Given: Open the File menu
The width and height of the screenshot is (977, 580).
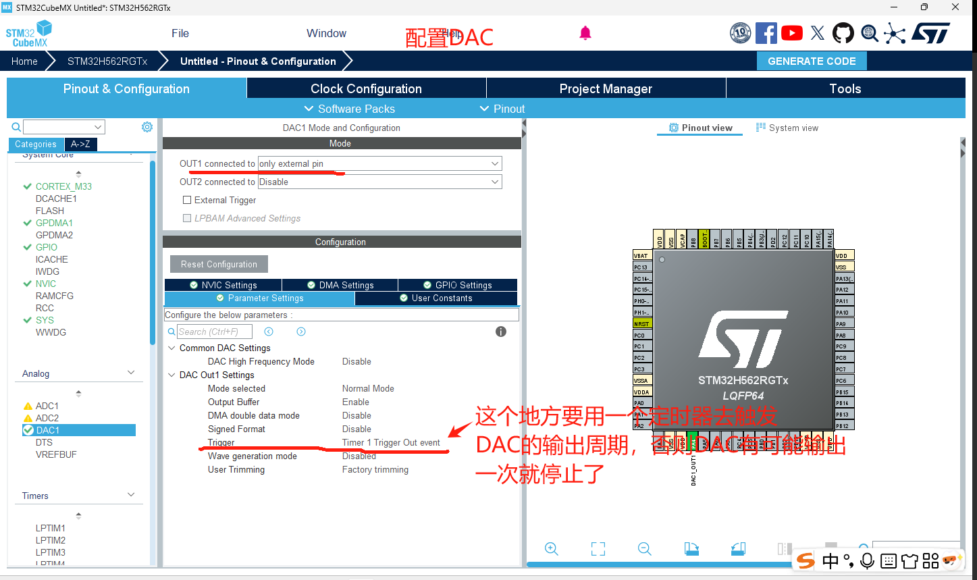Looking at the screenshot, I should (x=180, y=33).
